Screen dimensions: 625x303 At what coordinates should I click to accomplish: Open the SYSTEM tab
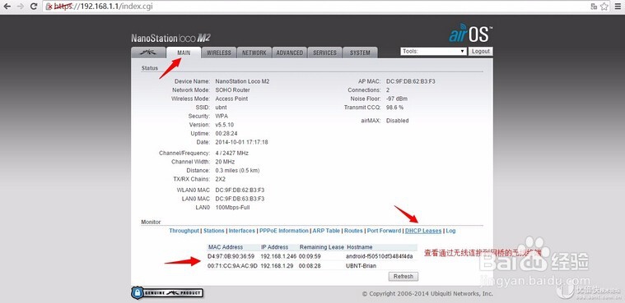point(360,53)
